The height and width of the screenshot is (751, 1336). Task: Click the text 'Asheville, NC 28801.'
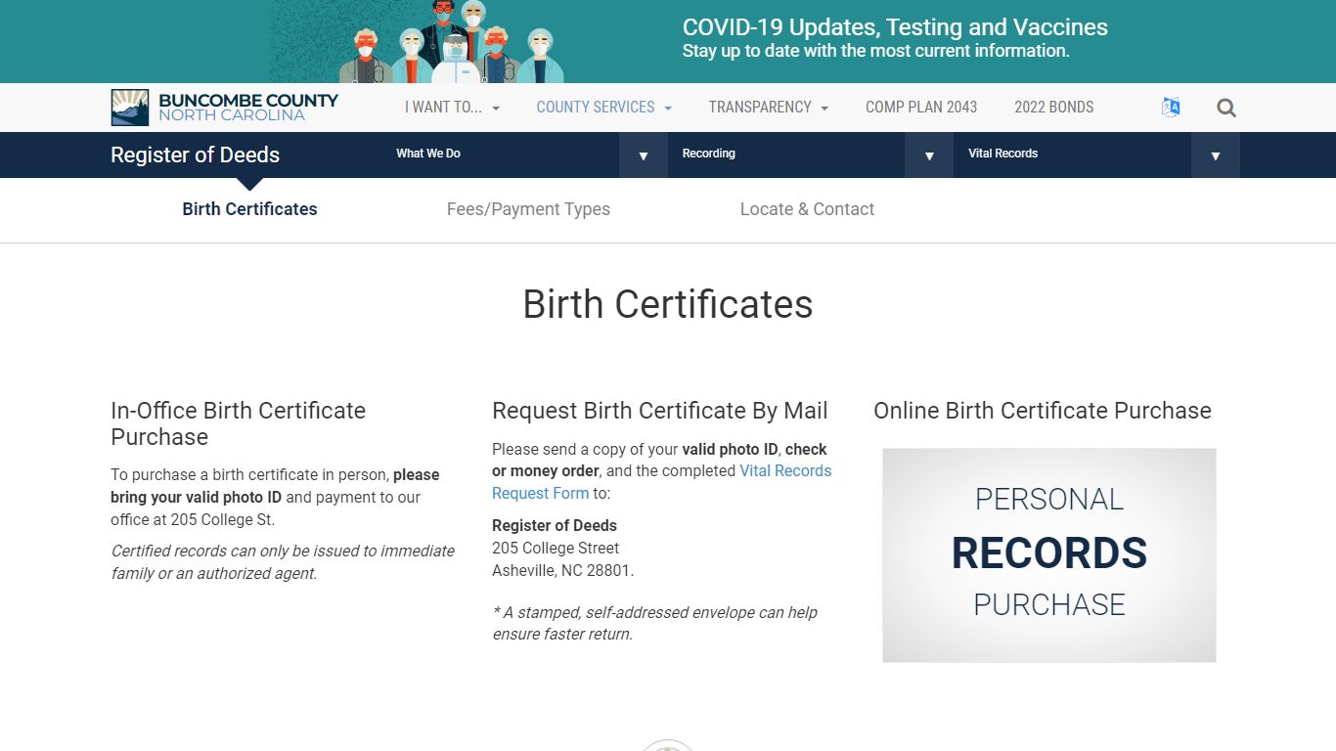(x=562, y=570)
